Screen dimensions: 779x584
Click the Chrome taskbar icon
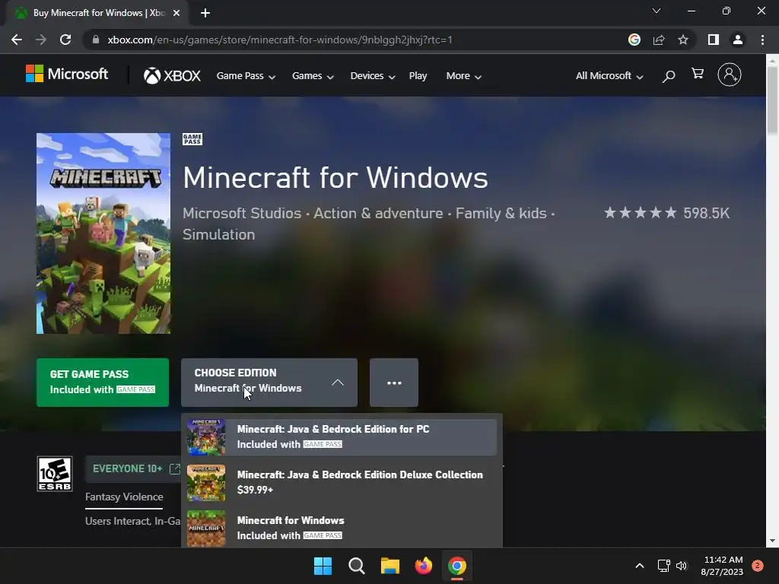457,566
